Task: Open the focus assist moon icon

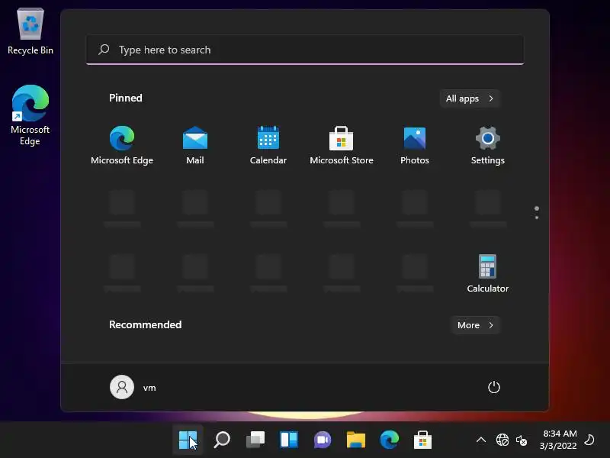Action: [589, 440]
